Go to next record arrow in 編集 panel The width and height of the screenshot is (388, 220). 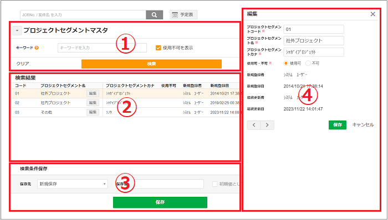point(267,125)
